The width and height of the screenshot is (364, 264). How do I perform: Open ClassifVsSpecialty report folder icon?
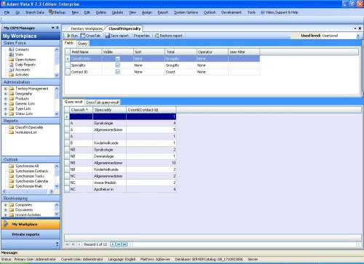pos(12,127)
